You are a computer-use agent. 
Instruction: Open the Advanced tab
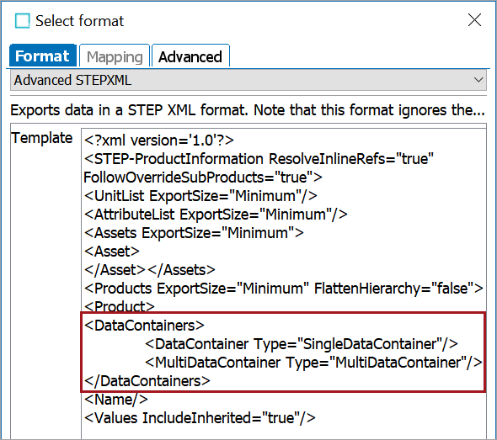tap(190, 56)
